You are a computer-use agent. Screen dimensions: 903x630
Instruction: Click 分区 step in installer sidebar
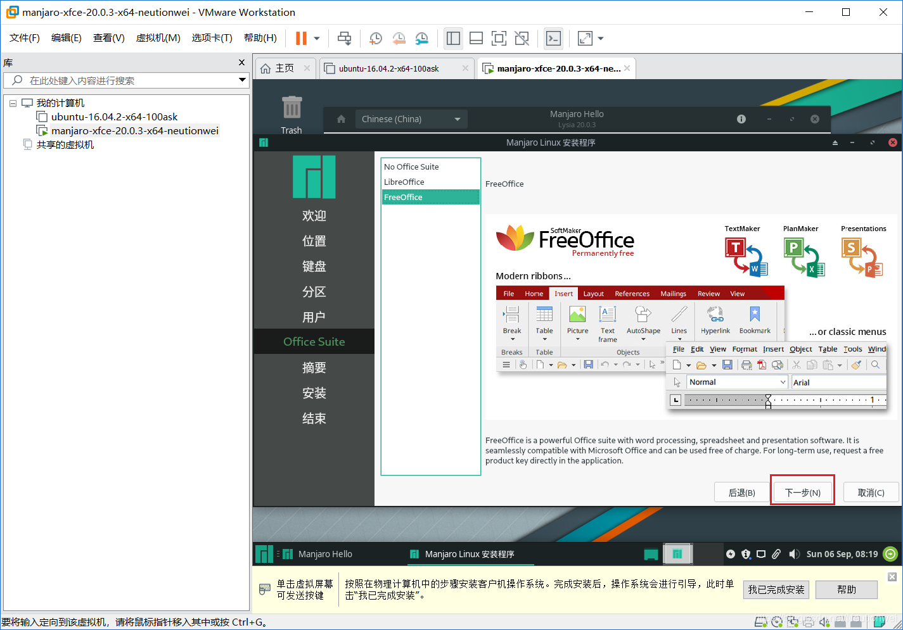point(314,291)
